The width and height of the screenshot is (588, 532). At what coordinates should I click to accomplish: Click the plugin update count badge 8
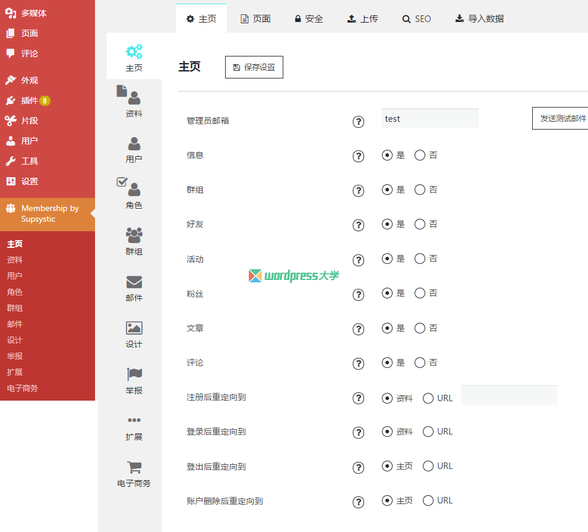45,100
